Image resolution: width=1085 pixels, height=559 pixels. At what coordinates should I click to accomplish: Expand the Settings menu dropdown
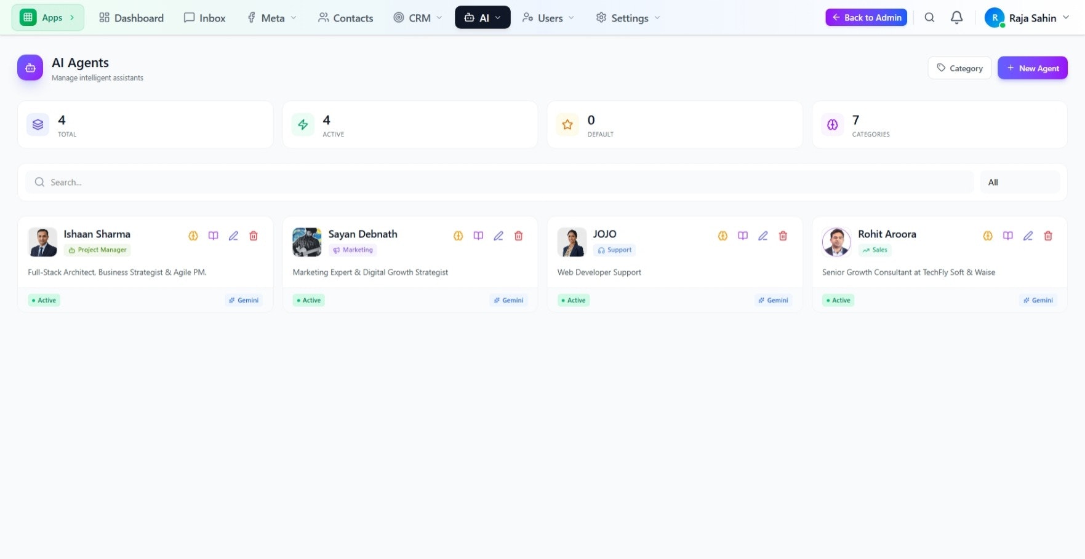tap(628, 18)
